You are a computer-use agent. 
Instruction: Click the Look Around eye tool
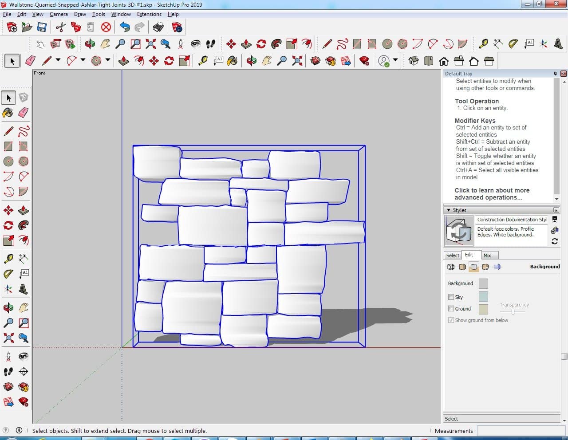[x=24, y=357]
